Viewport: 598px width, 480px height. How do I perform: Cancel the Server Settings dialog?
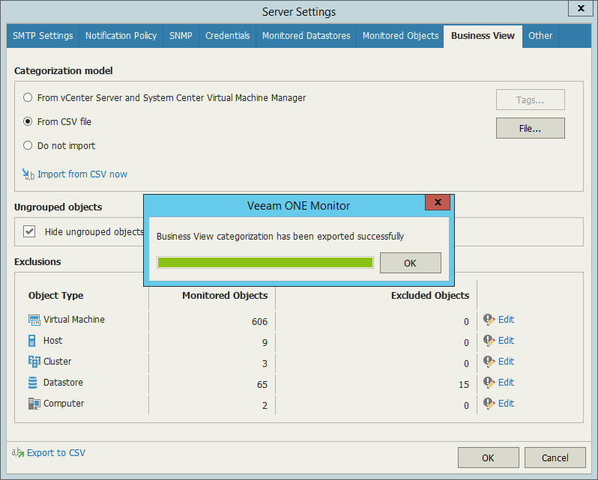(555, 458)
